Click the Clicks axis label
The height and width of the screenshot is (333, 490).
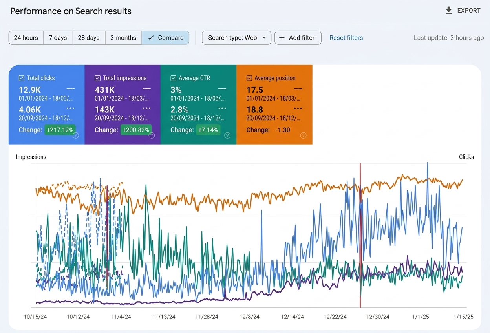pyautogui.click(x=466, y=157)
